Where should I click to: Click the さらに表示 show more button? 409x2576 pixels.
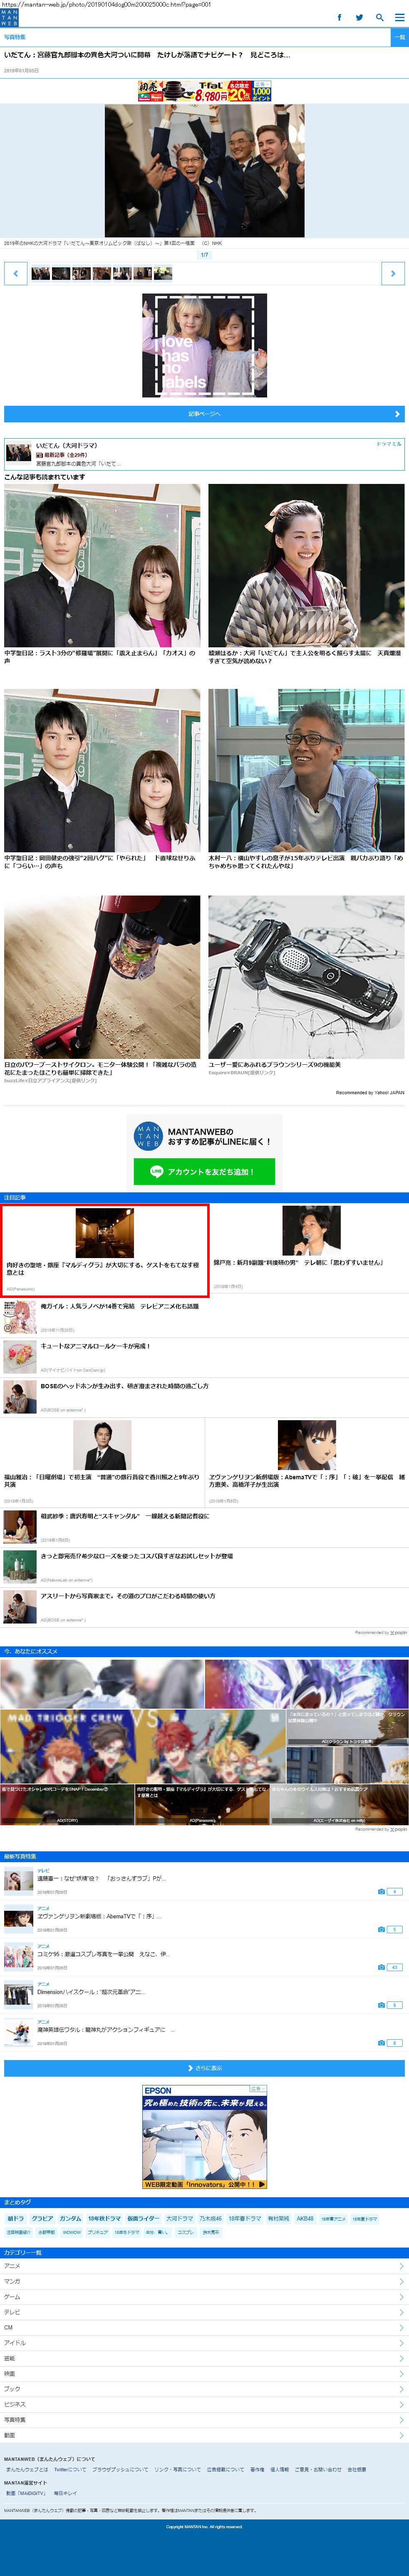click(204, 2067)
